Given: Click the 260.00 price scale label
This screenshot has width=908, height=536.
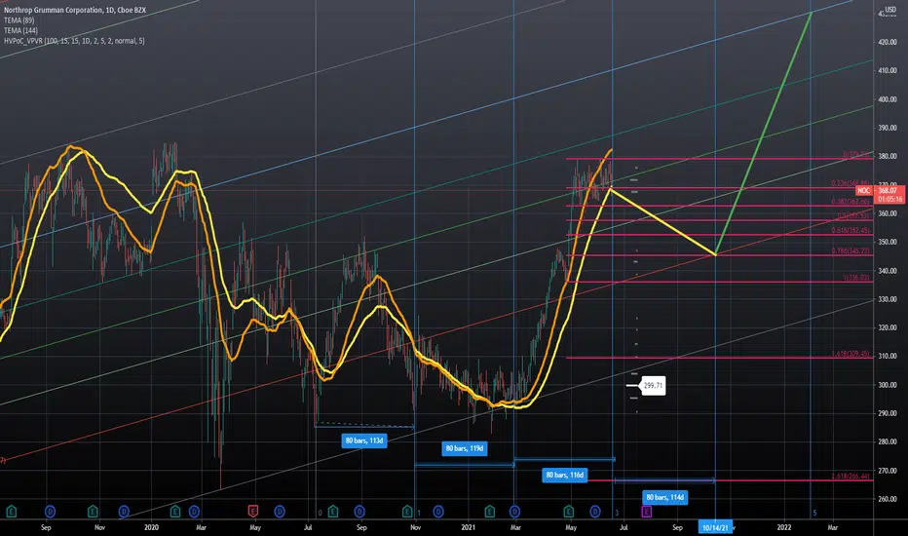Looking at the screenshot, I should [x=888, y=499].
